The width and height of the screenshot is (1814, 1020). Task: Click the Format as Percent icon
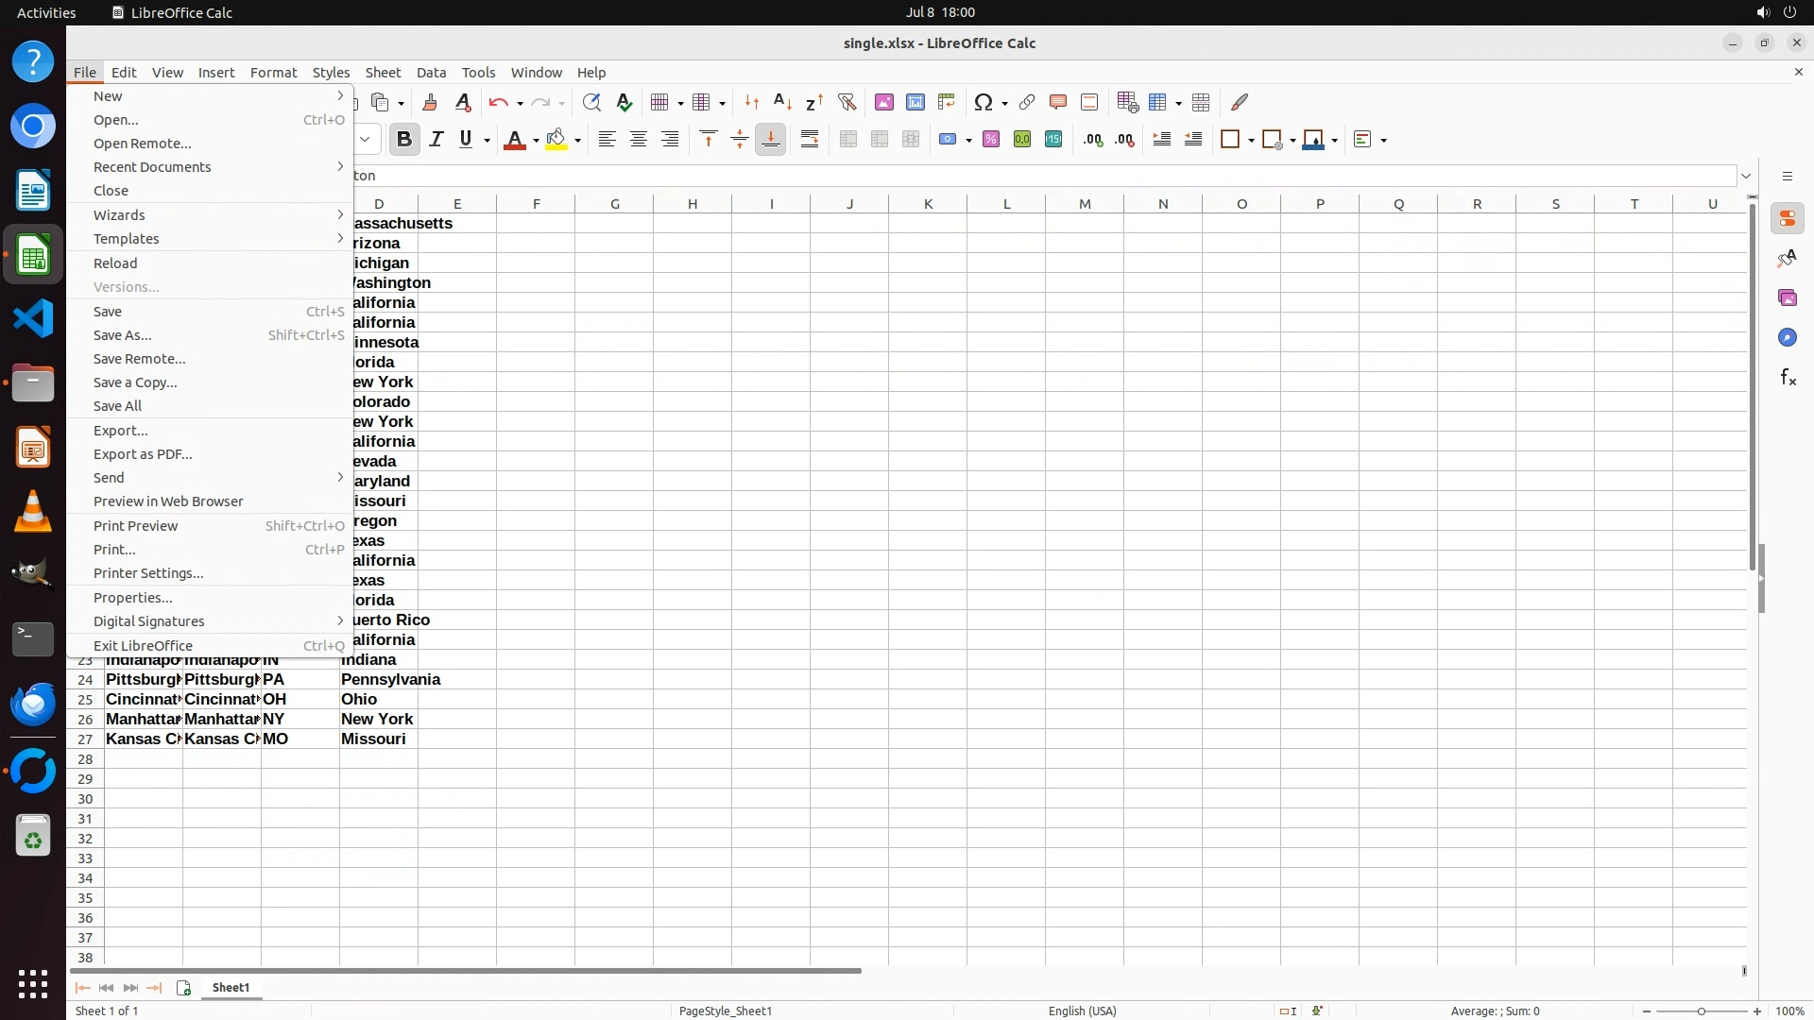tap(991, 140)
